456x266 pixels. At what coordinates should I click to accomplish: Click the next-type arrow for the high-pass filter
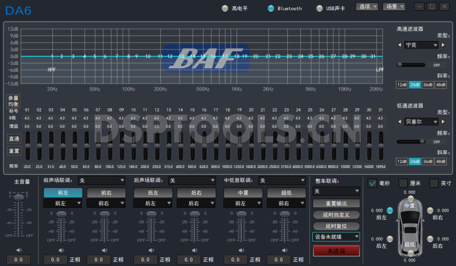(x=442, y=44)
